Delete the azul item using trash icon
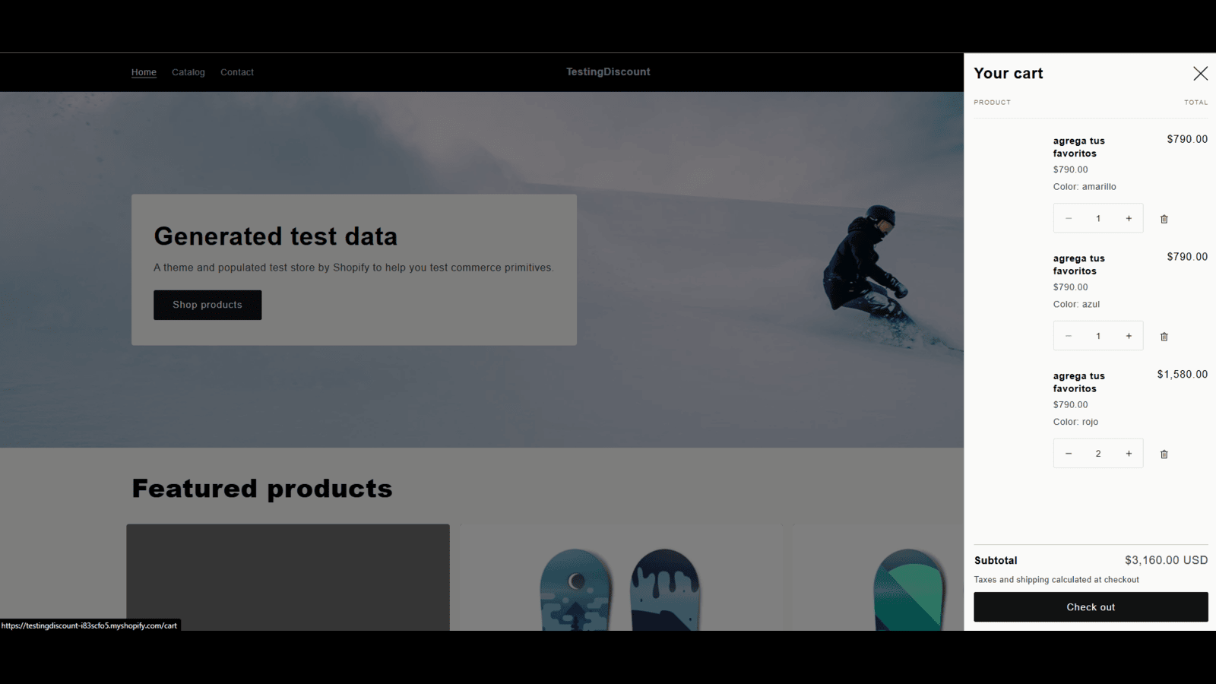The image size is (1216, 684). [1164, 337]
